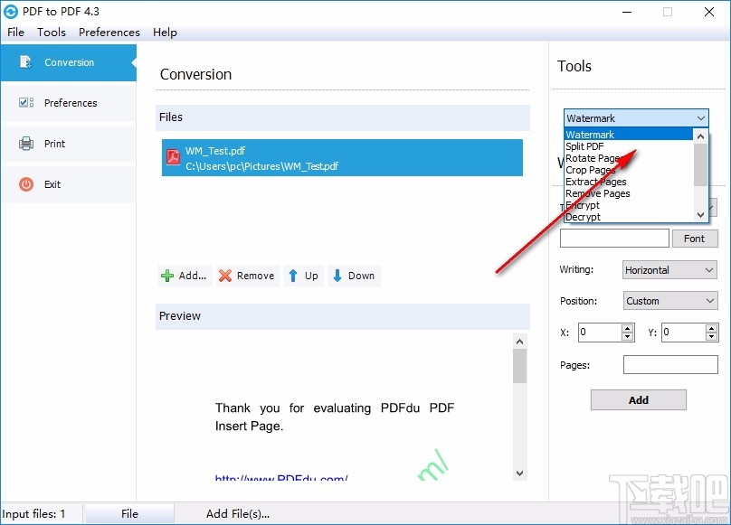Click the Y coordinate input field
This screenshot has height=525, width=731.
(x=683, y=333)
